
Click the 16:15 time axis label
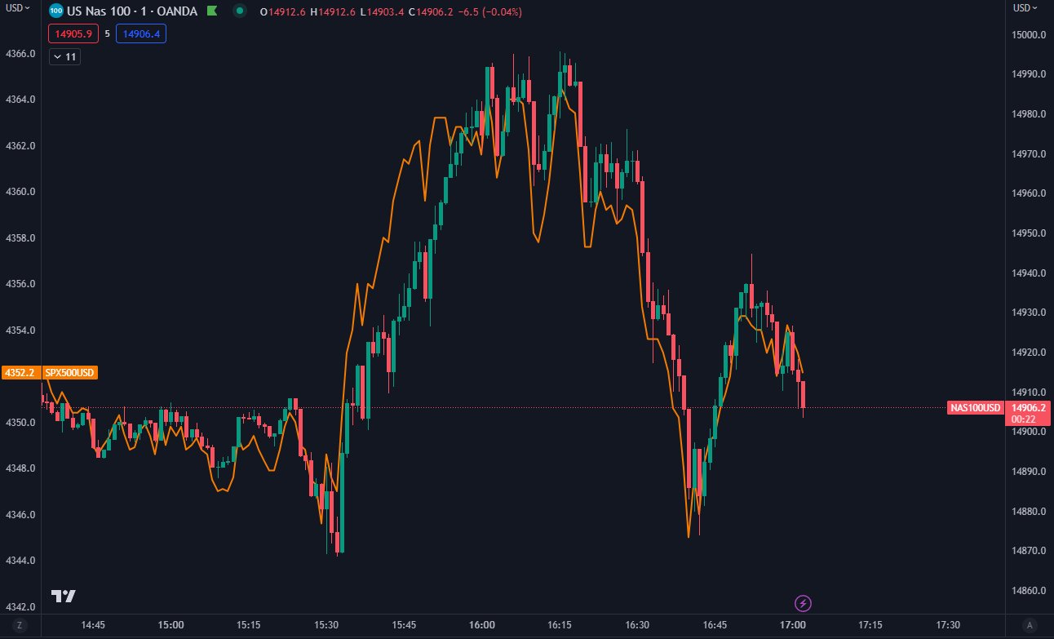point(560,625)
